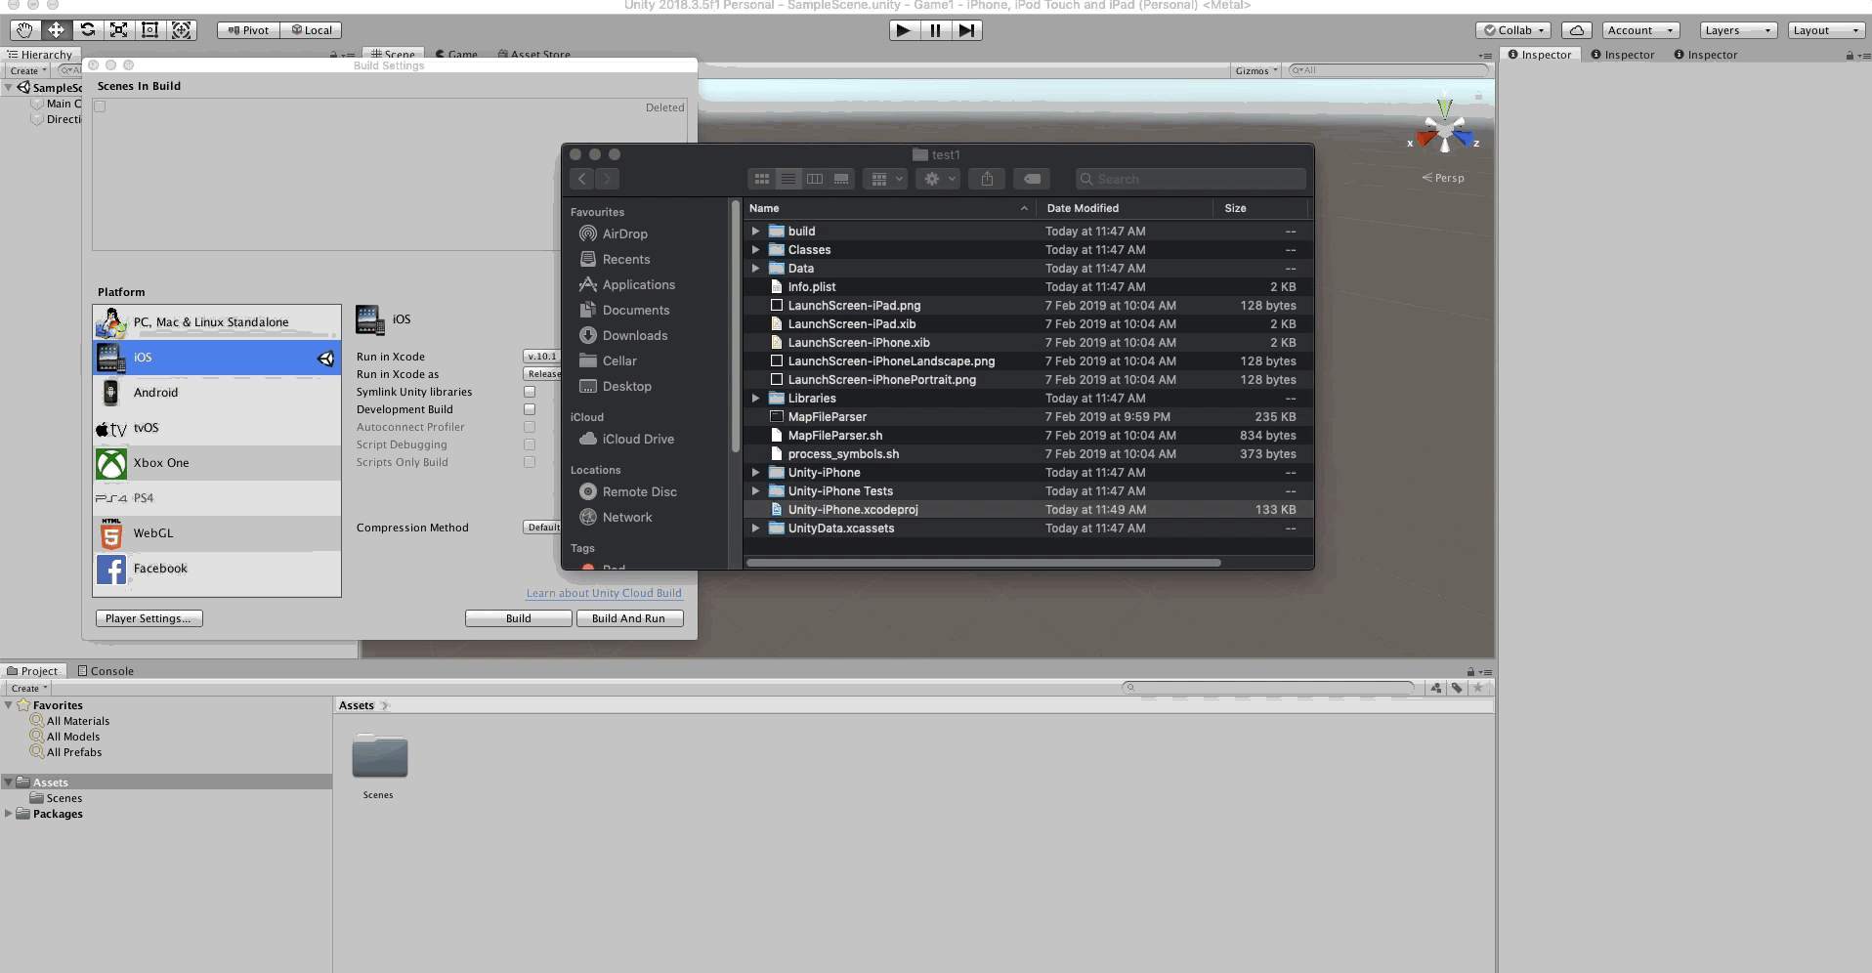Select the Rotate tool
Viewport: 1872px width, 973px height.
[x=87, y=29]
